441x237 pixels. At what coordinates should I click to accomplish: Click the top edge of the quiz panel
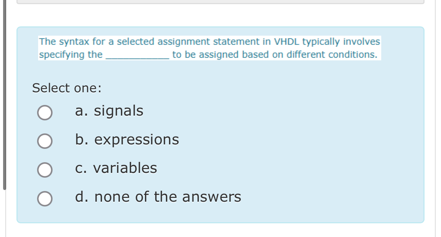[220, 27]
